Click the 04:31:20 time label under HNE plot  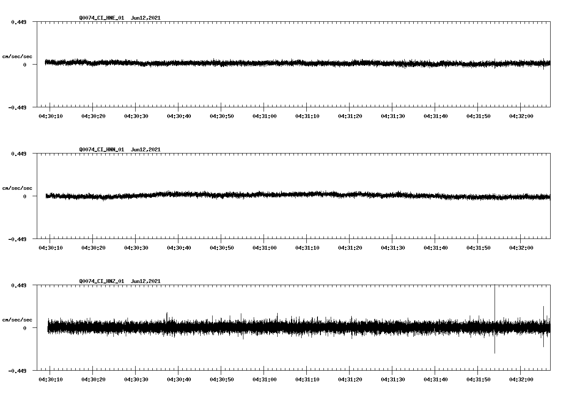[350, 116]
